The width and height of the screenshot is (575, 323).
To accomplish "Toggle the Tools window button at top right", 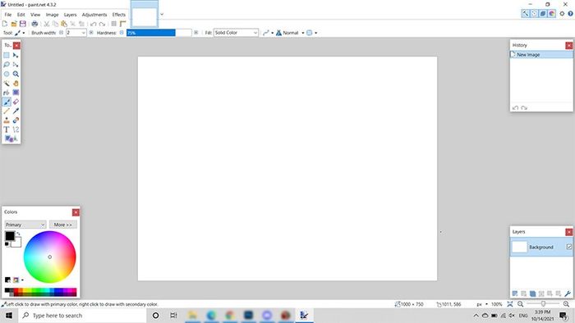I will coord(526,14).
